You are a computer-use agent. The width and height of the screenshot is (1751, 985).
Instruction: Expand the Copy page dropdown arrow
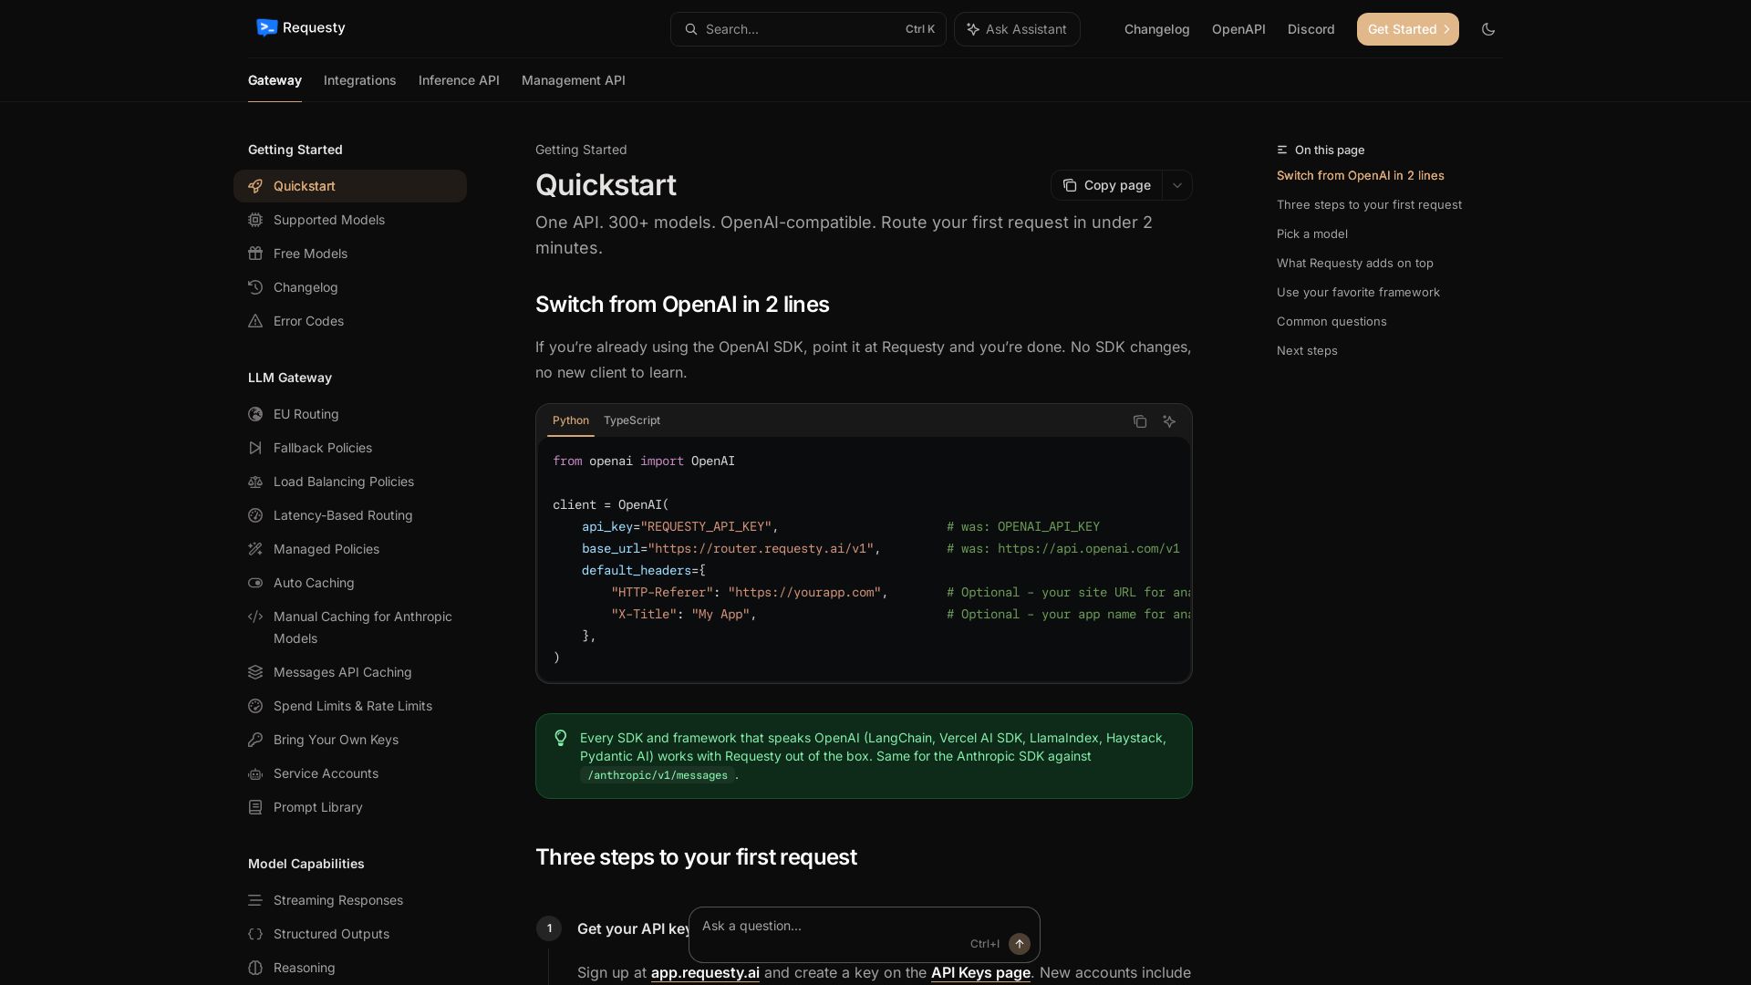coord(1177,185)
